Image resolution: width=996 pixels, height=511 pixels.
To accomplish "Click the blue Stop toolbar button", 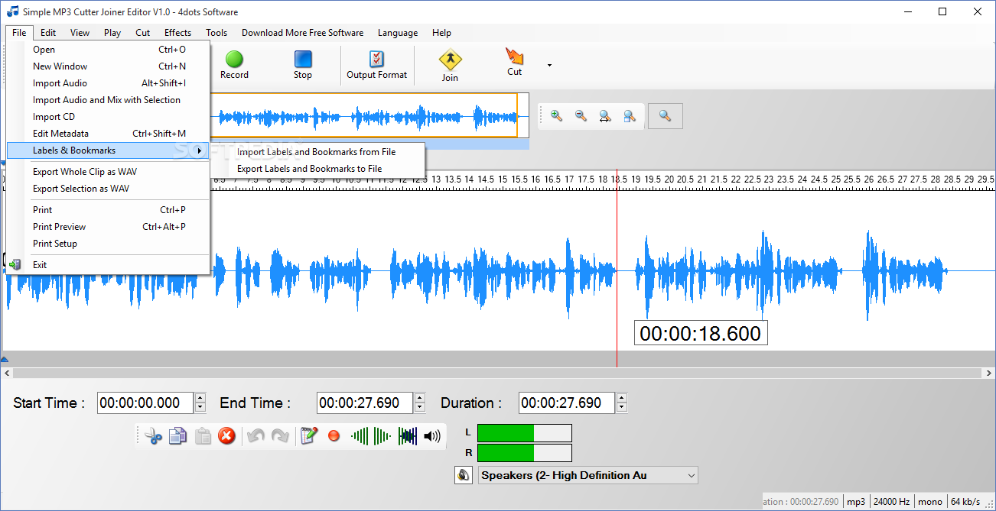I will pyautogui.click(x=303, y=64).
